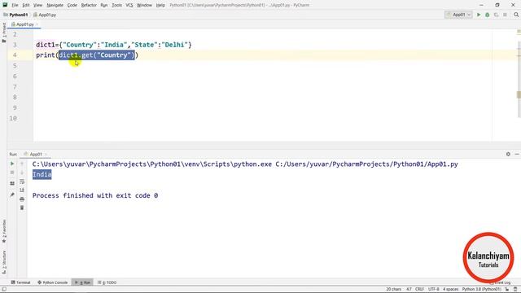Open the Terminal tool window

coord(20,282)
